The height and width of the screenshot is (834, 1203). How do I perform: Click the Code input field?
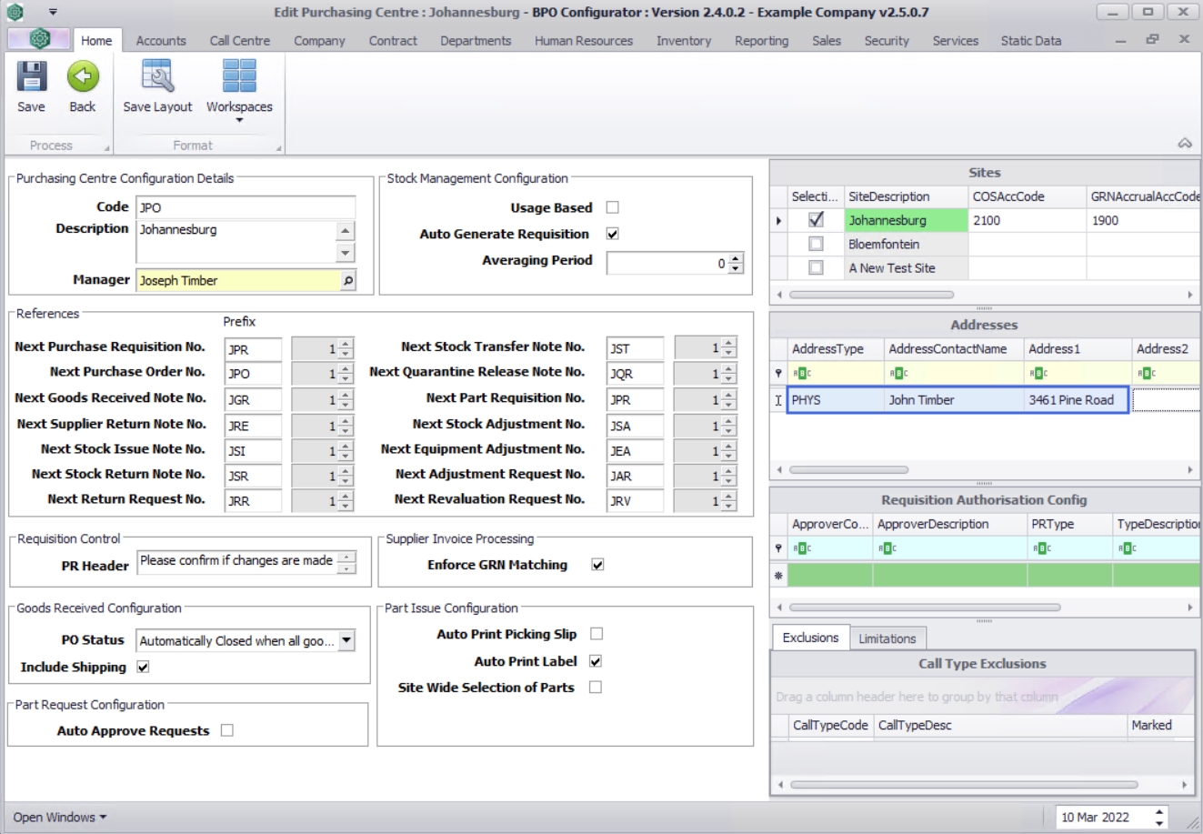(x=245, y=207)
